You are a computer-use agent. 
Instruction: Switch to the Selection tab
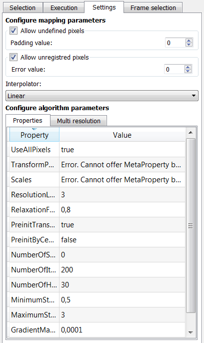(x=22, y=8)
